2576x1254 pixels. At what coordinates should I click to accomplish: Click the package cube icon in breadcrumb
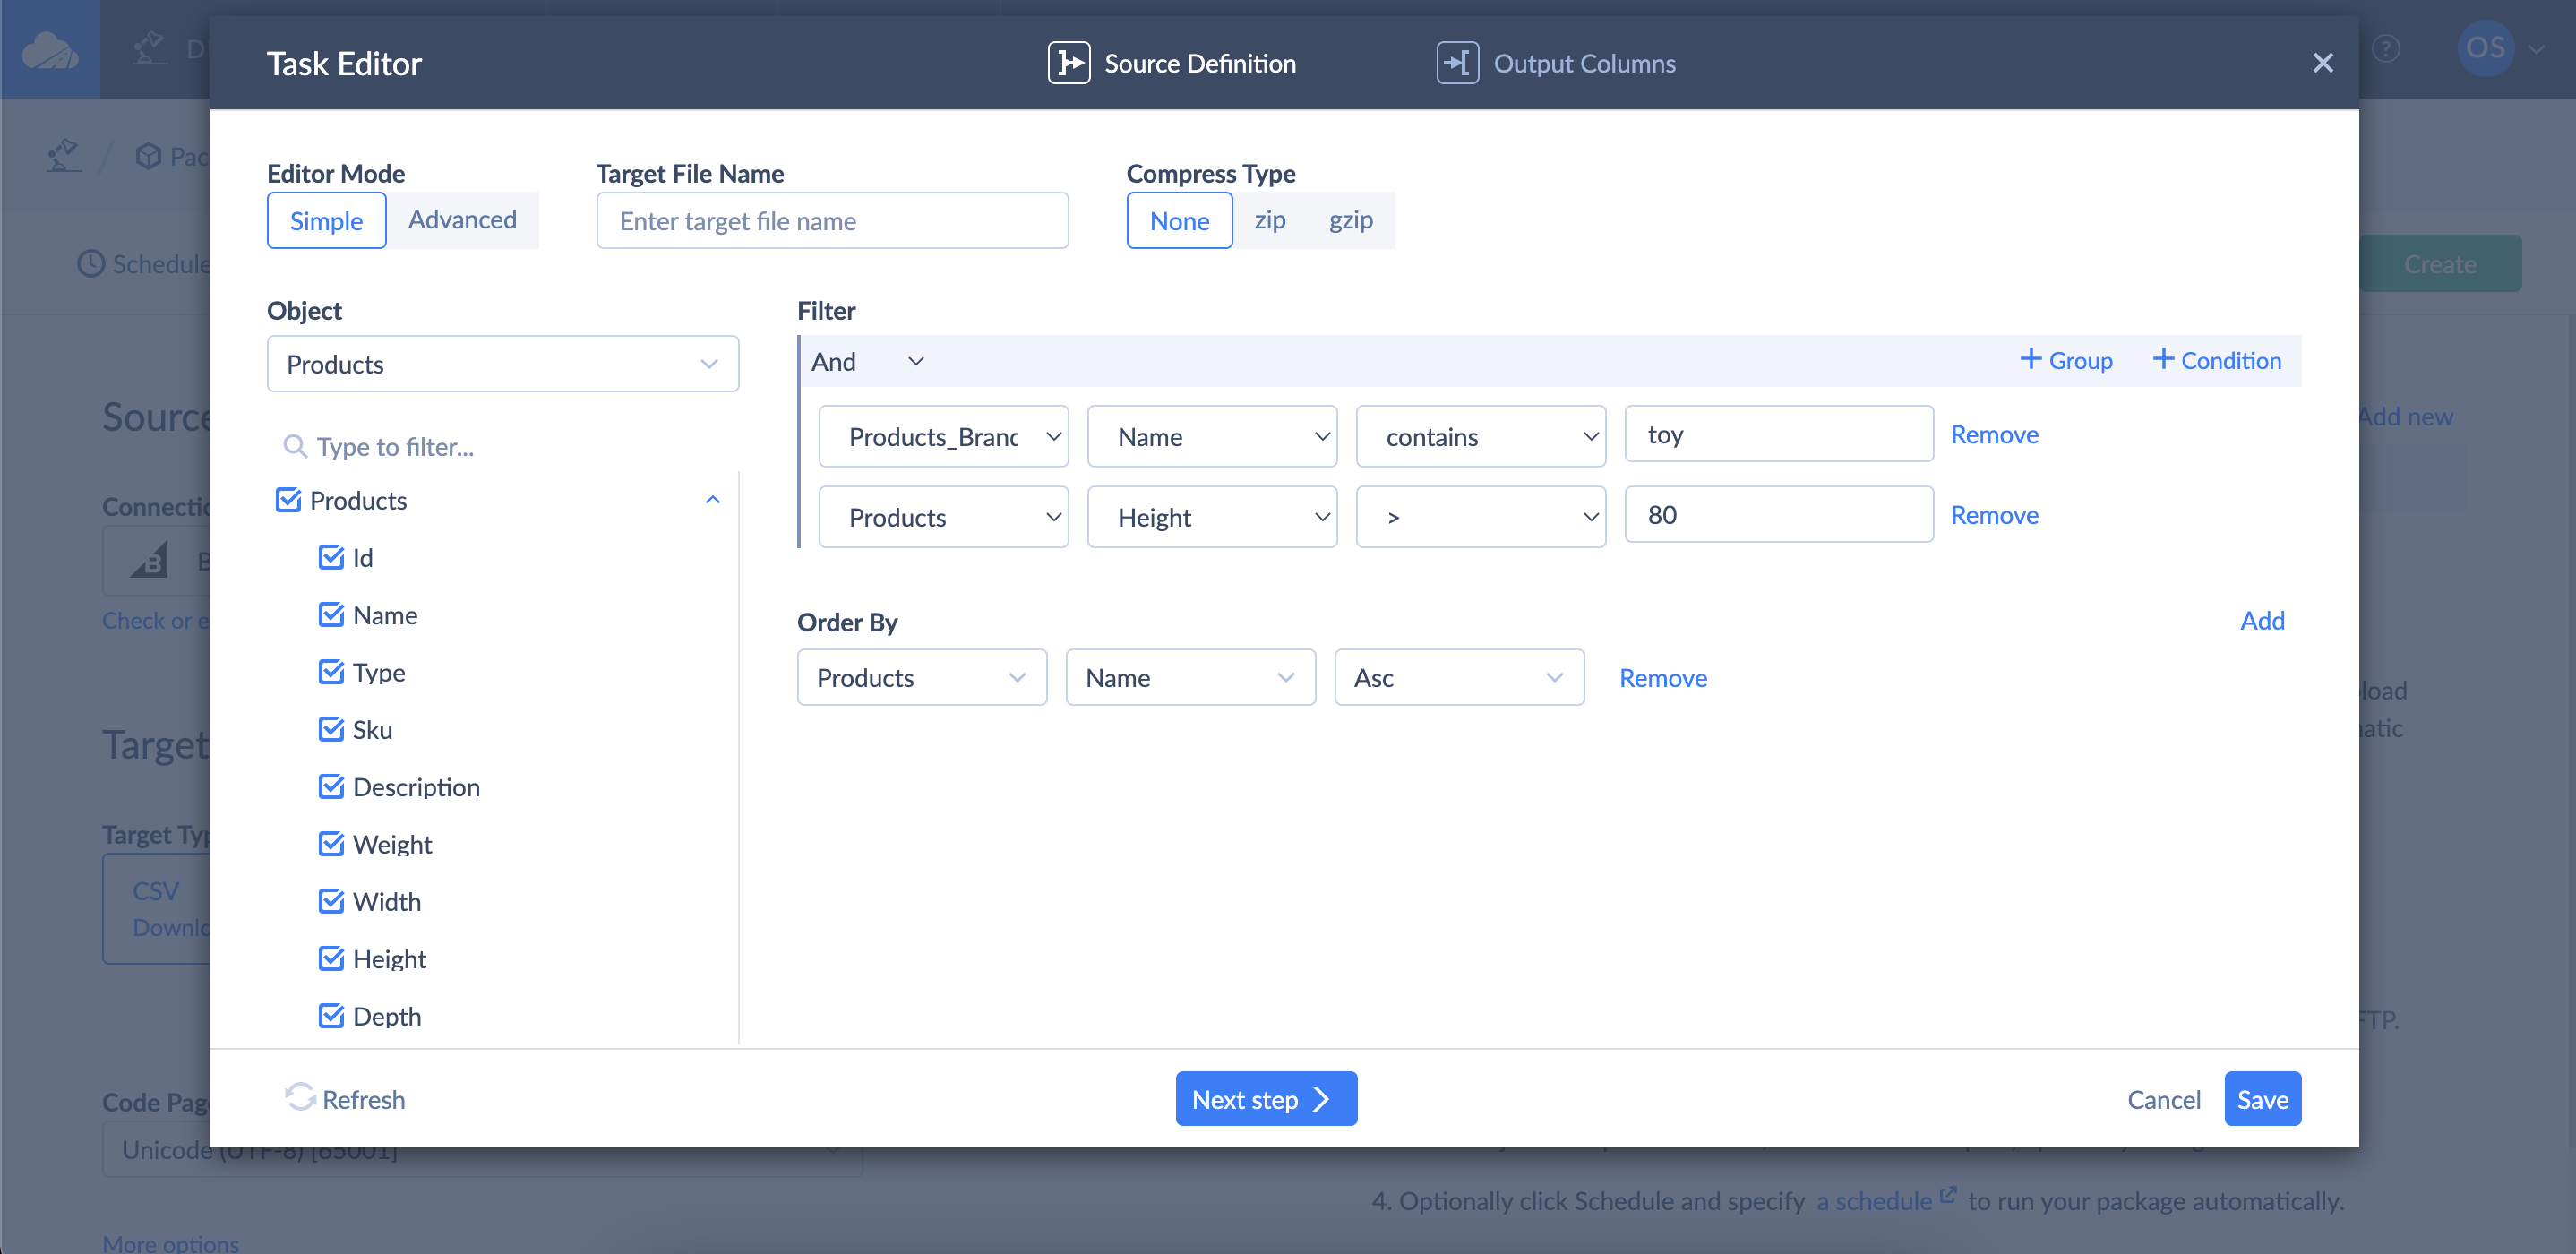[x=148, y=156]
